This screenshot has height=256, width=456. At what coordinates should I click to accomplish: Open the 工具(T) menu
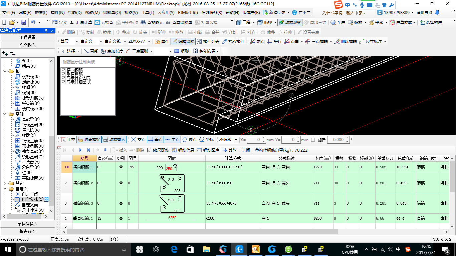pos(148,12)
